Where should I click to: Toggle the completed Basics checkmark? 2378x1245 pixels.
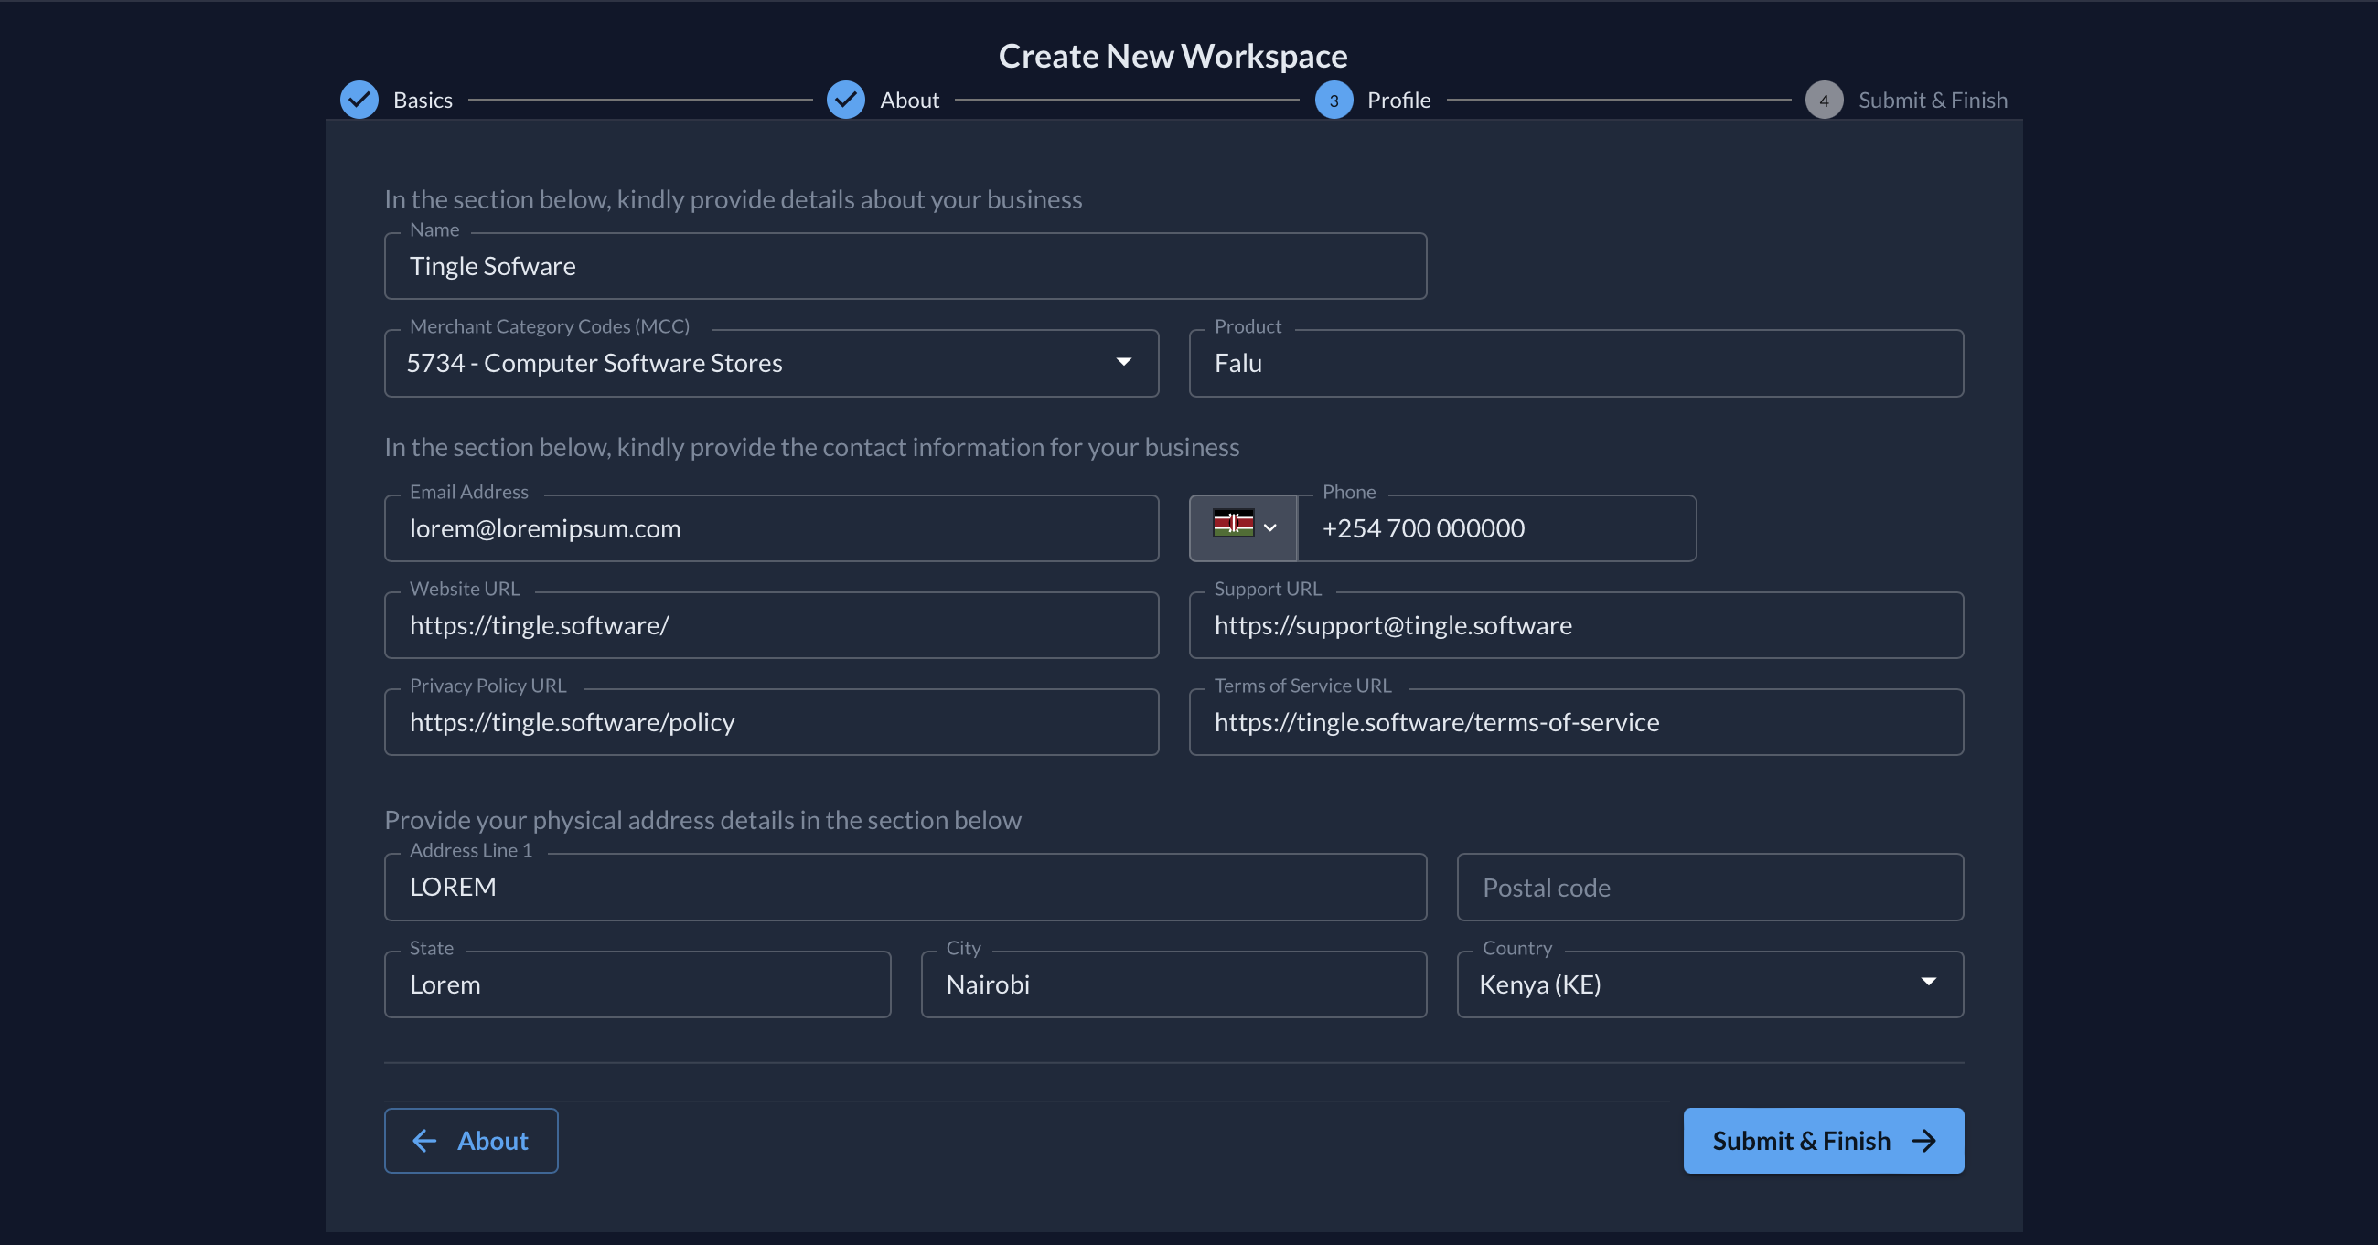(x=357, y=99)
